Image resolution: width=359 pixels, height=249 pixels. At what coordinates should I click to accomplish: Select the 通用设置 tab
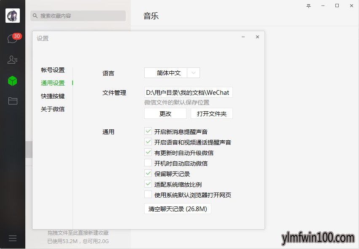(x=53, y=83)
